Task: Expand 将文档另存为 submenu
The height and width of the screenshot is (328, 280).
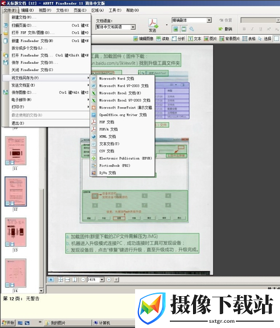Action: (x=46, y=78)
